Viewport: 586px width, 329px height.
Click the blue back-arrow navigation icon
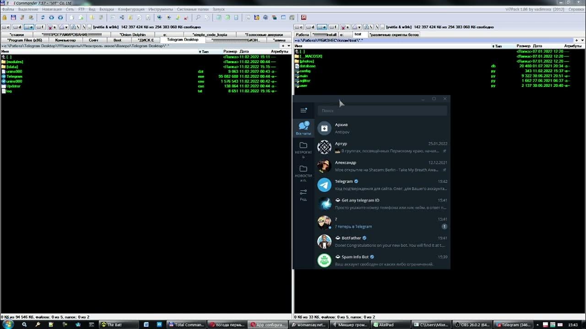tap(51, 17)
